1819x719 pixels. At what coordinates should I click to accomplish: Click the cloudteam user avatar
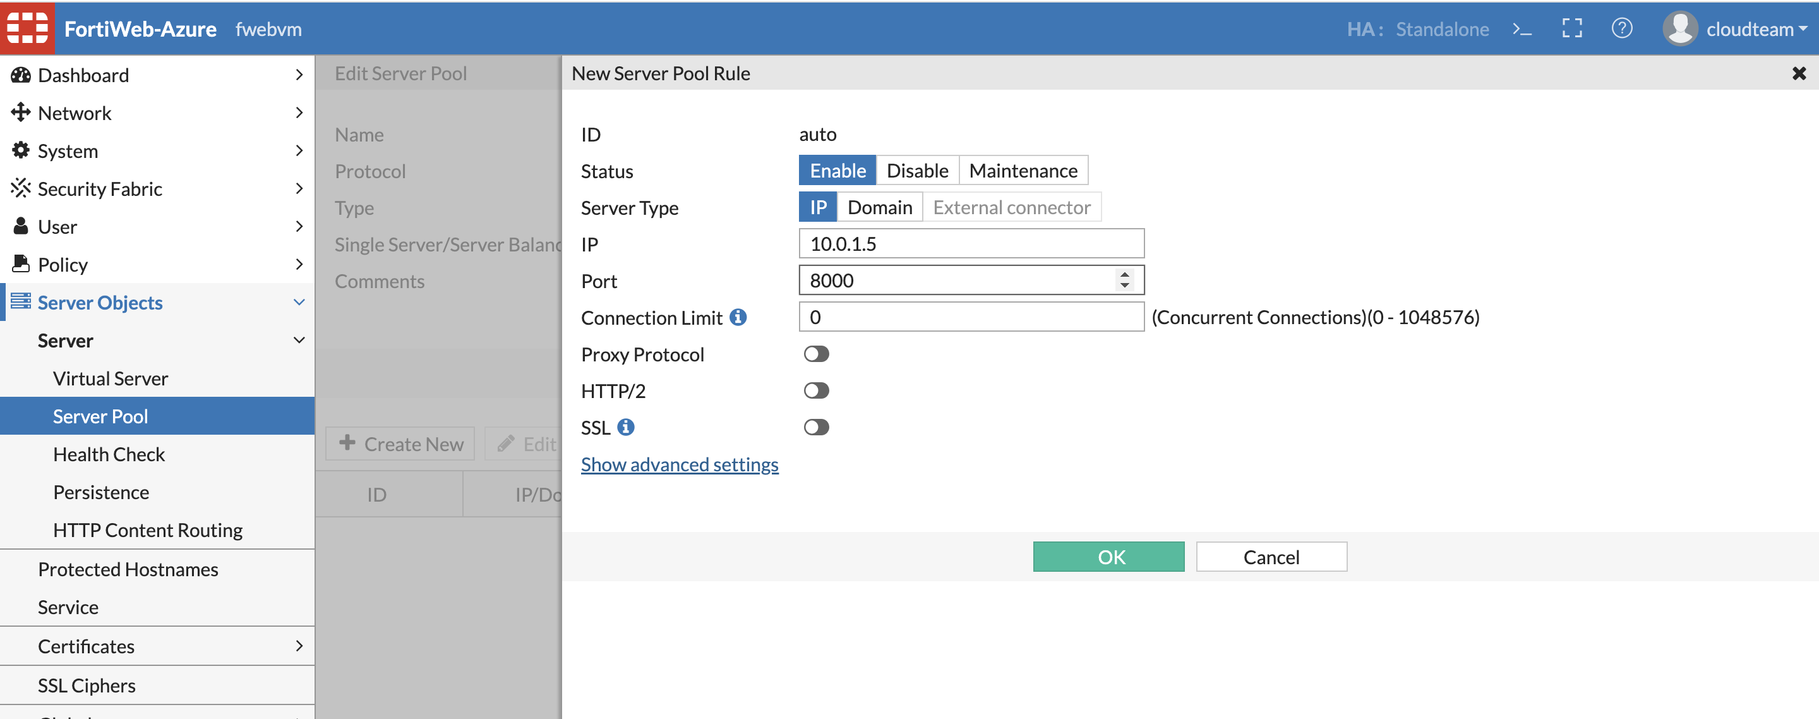pos(1681,28)
